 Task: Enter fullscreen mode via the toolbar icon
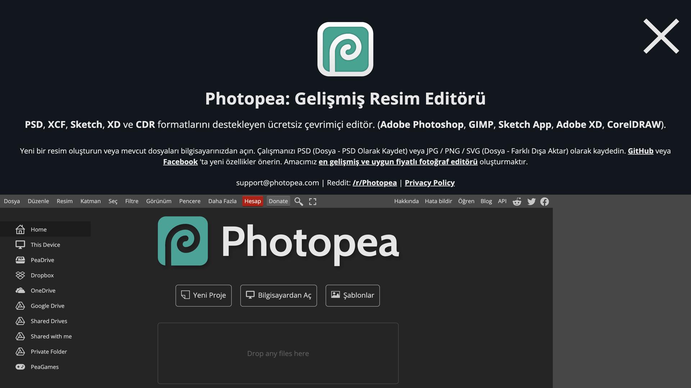312,201
